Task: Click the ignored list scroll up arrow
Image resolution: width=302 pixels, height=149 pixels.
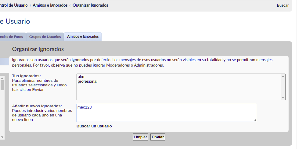Action: tap(283, 76)
